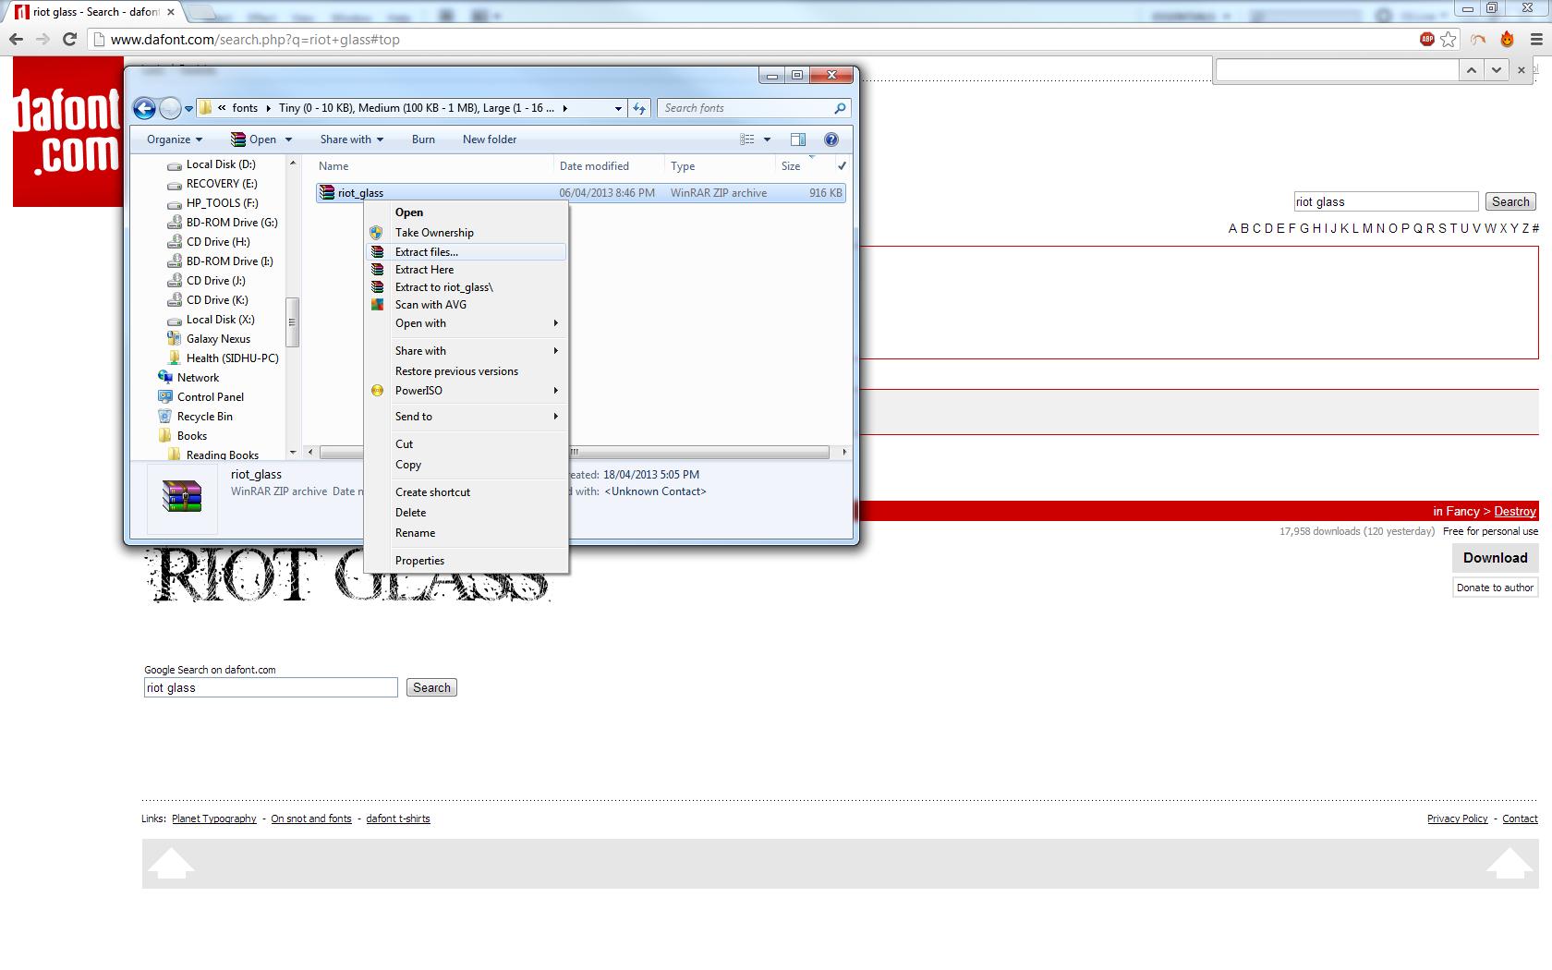1552x970 pixels.
Task: Open Planet Typography link
Action: point(214,818)
